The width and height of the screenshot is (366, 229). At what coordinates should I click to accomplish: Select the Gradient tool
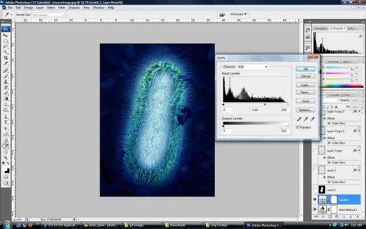pyautogui.click(x=5, y=98)
